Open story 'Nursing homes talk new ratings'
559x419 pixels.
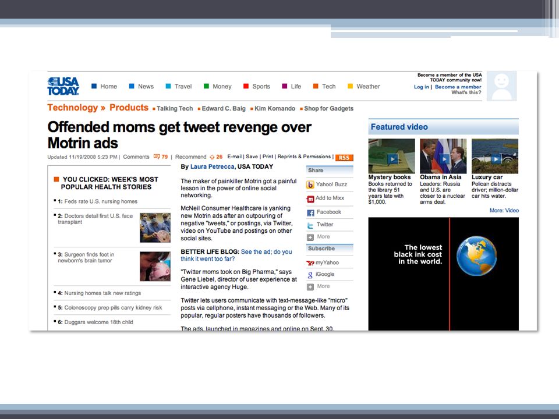click(x=102, y=293)
